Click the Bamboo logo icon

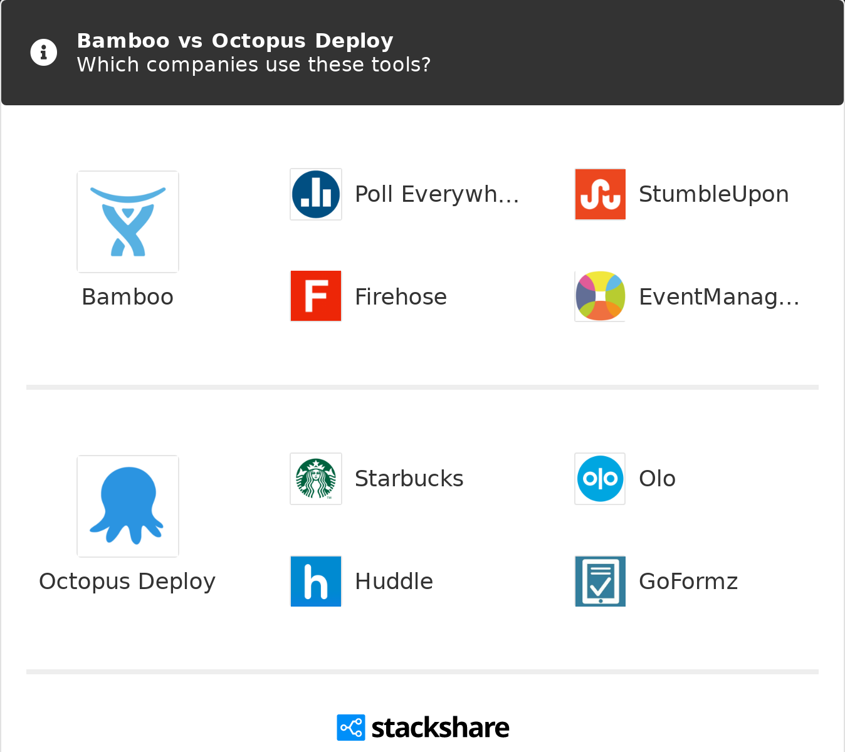[x=127, y=221]
